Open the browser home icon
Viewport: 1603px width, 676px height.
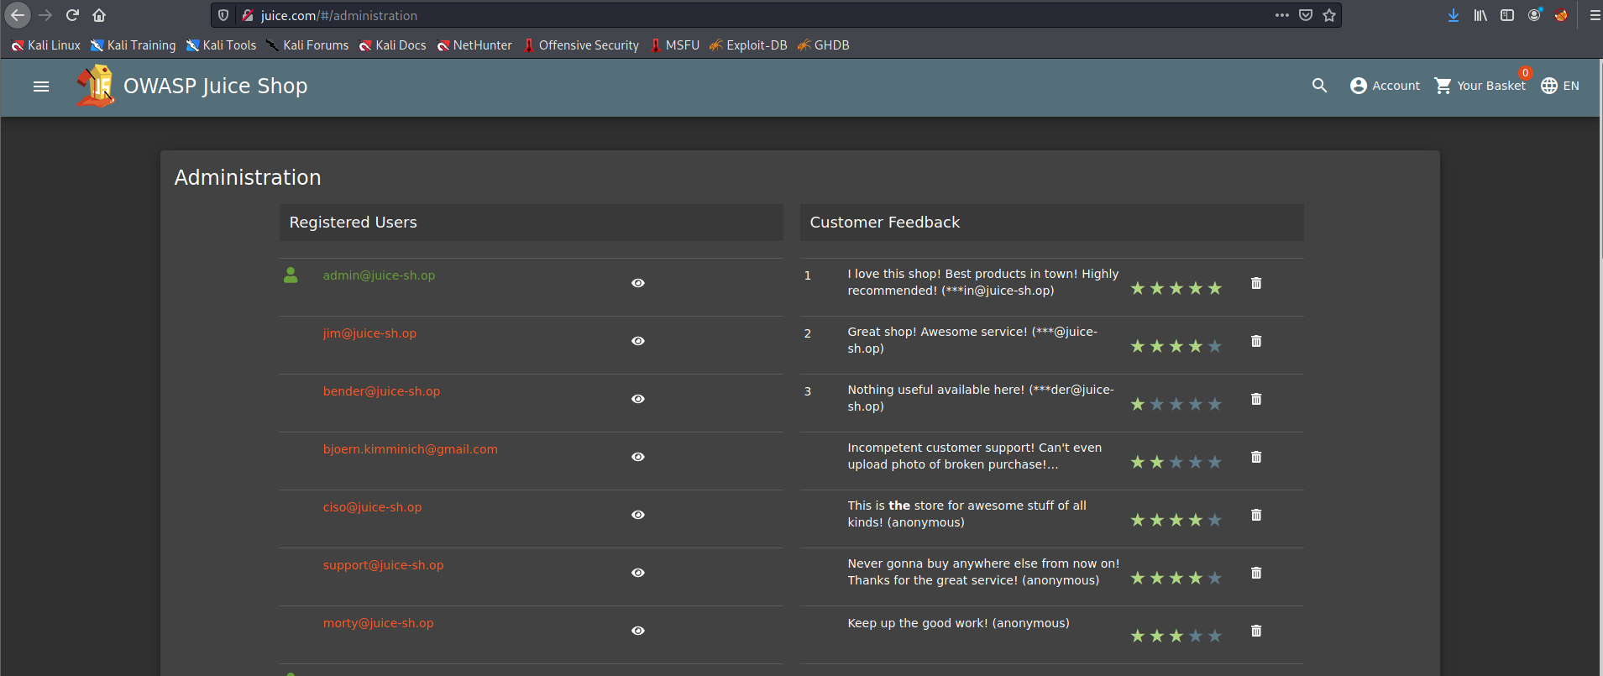pos(99,15)
